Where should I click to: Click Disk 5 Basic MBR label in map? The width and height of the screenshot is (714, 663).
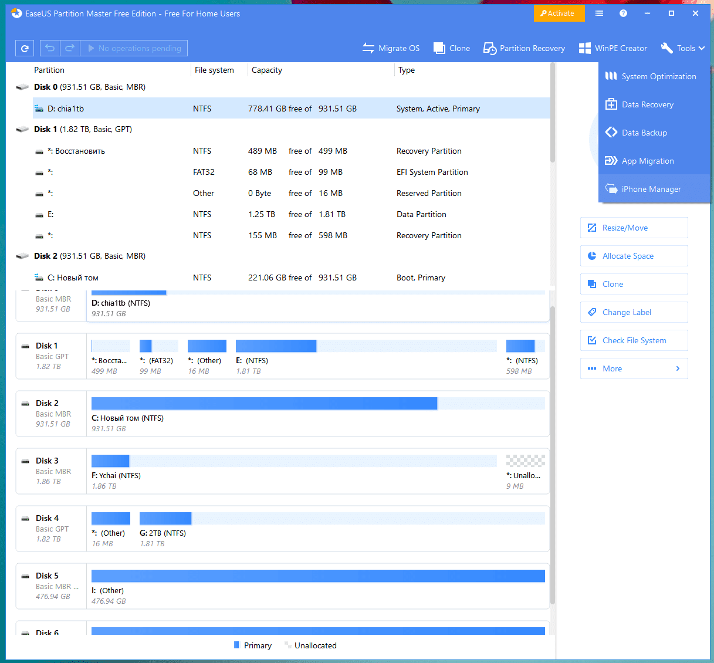(x=52, y=586)
